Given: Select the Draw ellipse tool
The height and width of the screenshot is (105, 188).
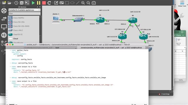Looking at the screenshot, I should (x=72, y=3).
